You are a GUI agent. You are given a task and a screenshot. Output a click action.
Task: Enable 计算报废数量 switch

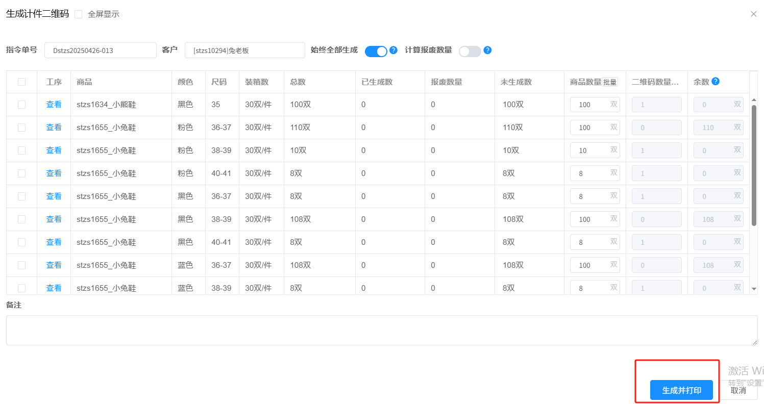[x=470, y=51]
